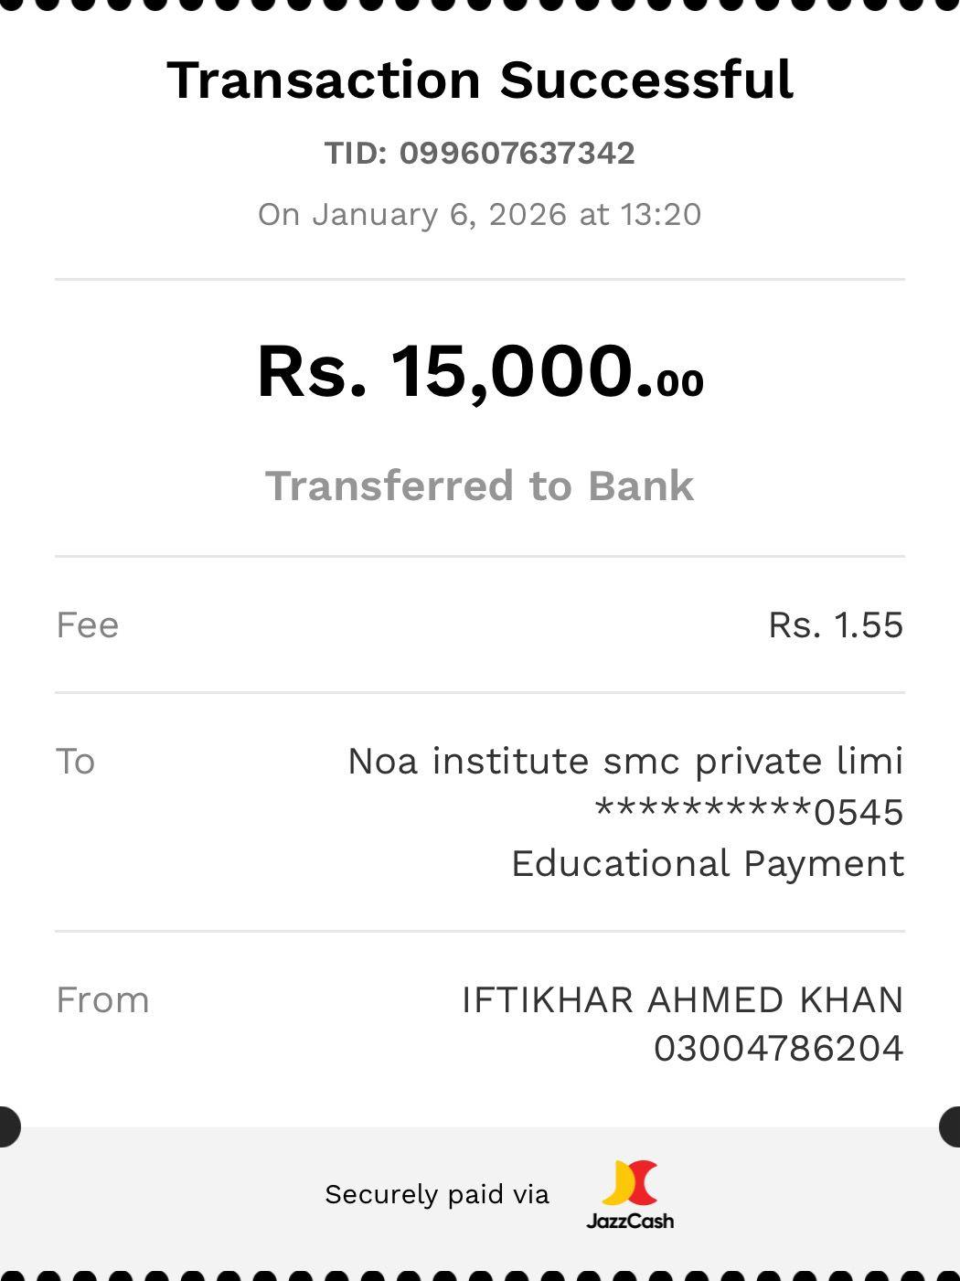Click the Securely paid via text
Image resolution: width=960 pixels, height=1281 pixels.
tap(437, 1194)
